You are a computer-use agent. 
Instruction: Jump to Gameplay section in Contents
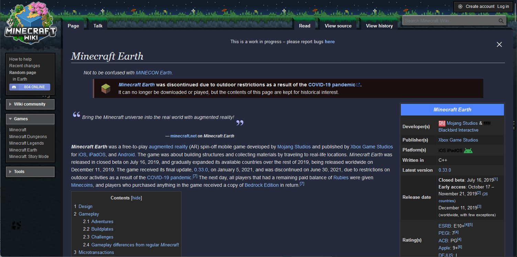tap(89, 214)
